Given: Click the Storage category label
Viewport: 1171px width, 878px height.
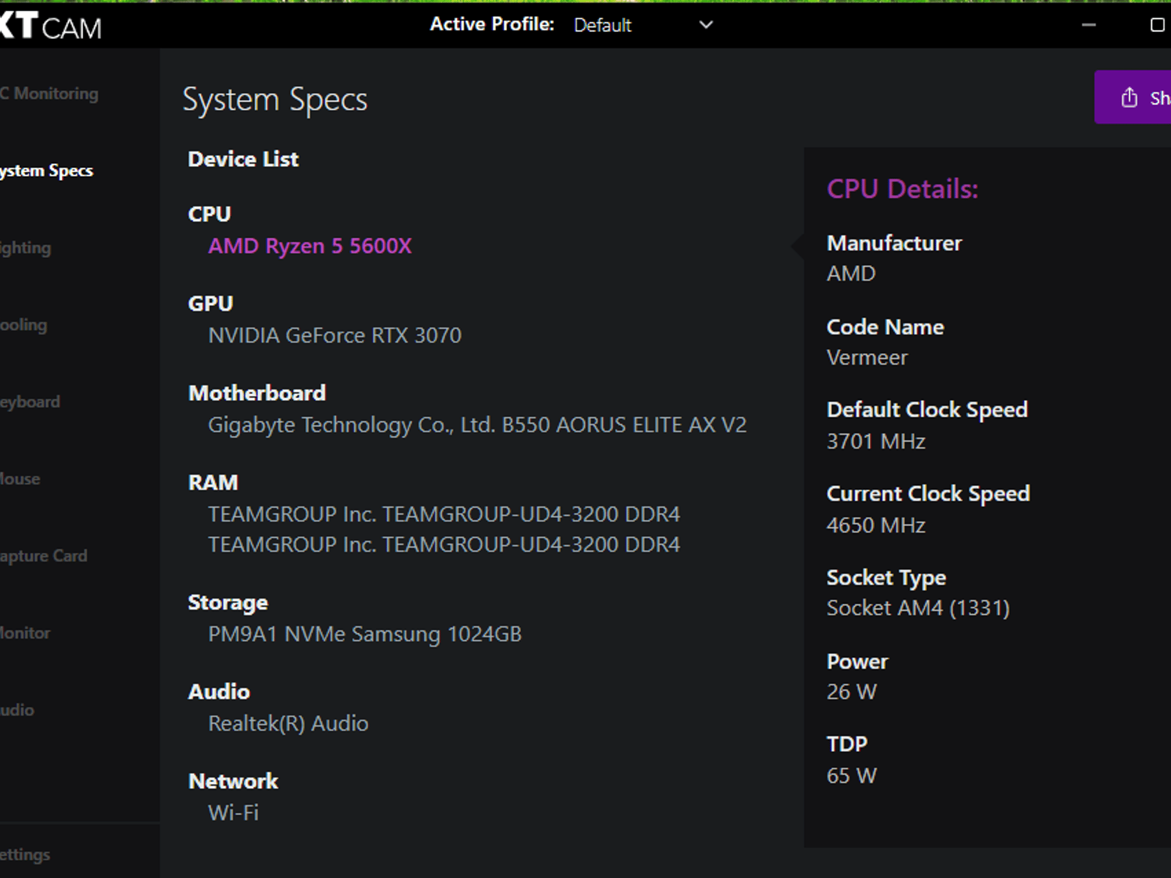Looking at the screenshot, I should [x=228, y=603].
